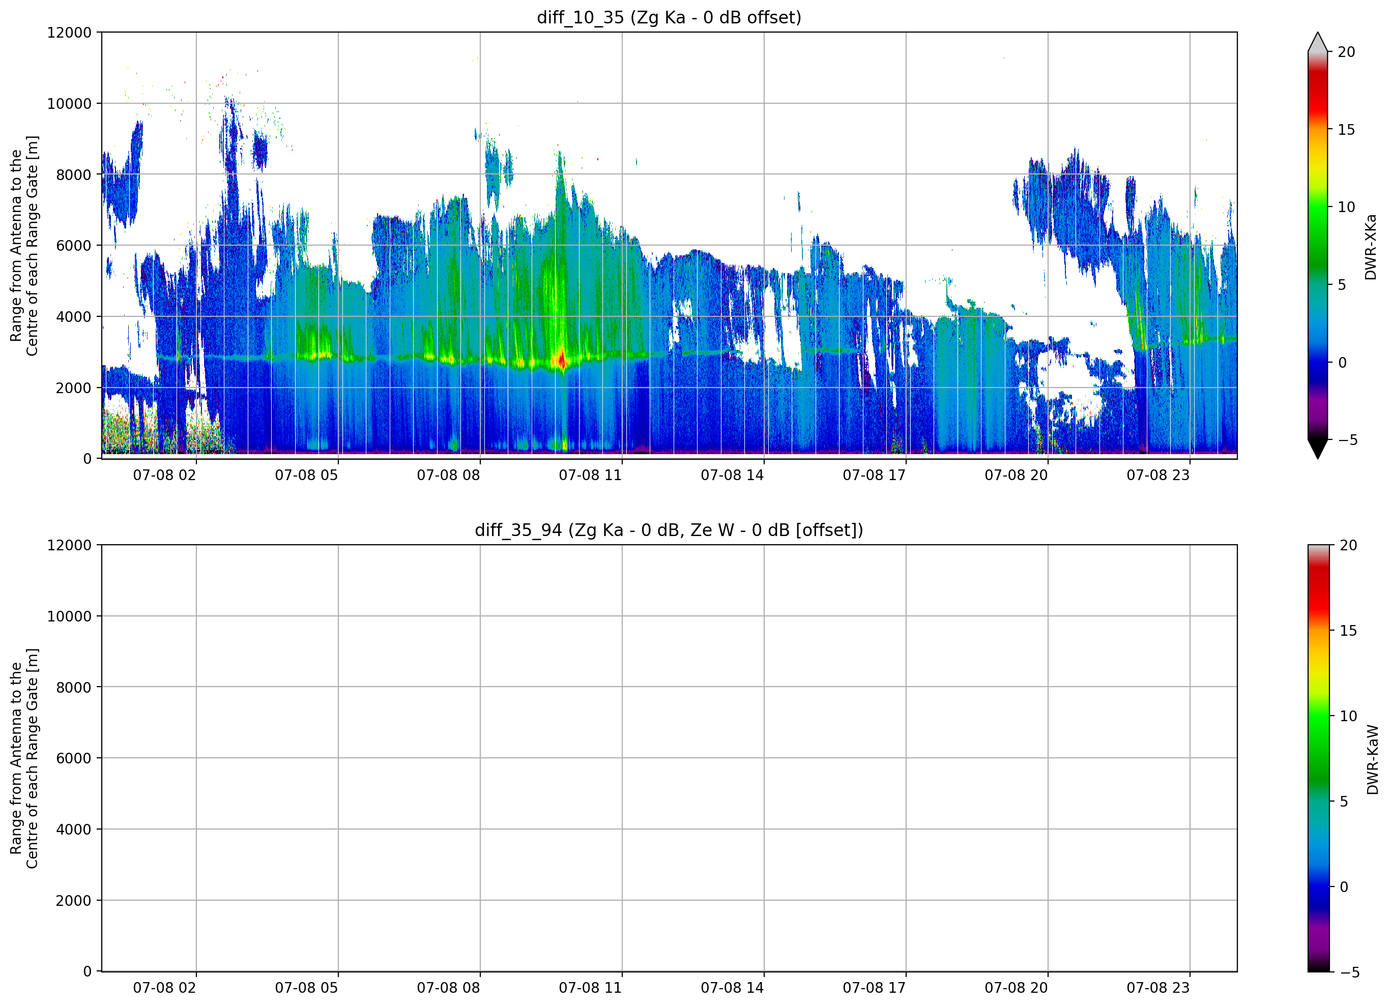
Task: Click the bottom plot y-axis range label
Action: coord(24,758)
